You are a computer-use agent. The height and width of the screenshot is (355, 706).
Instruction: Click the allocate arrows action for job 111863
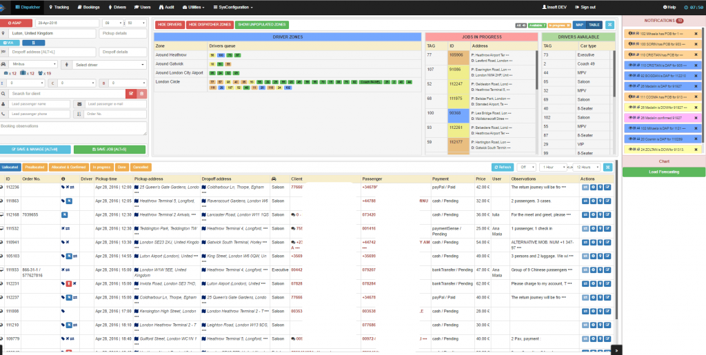pos(586,201)
